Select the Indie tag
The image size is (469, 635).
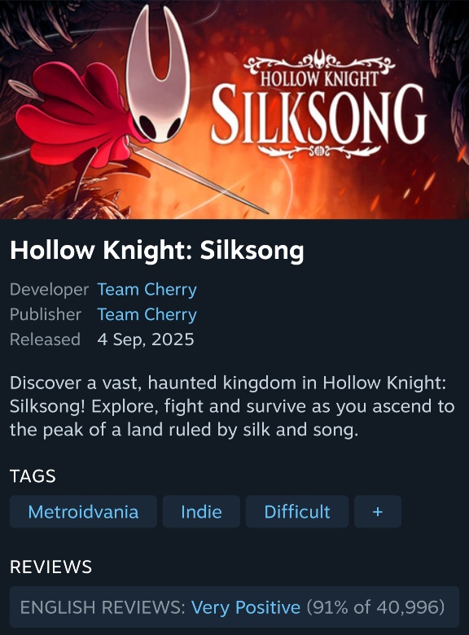[201, 511]
